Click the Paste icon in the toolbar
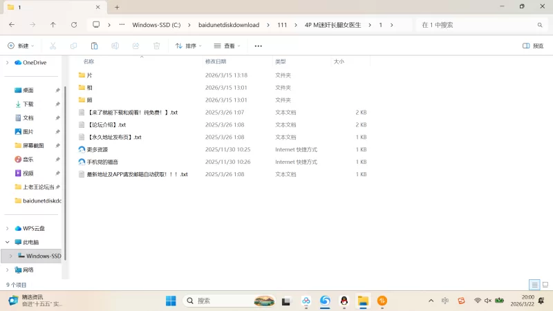The width and height of the screenshot is (553, 311). click(94, 46)
